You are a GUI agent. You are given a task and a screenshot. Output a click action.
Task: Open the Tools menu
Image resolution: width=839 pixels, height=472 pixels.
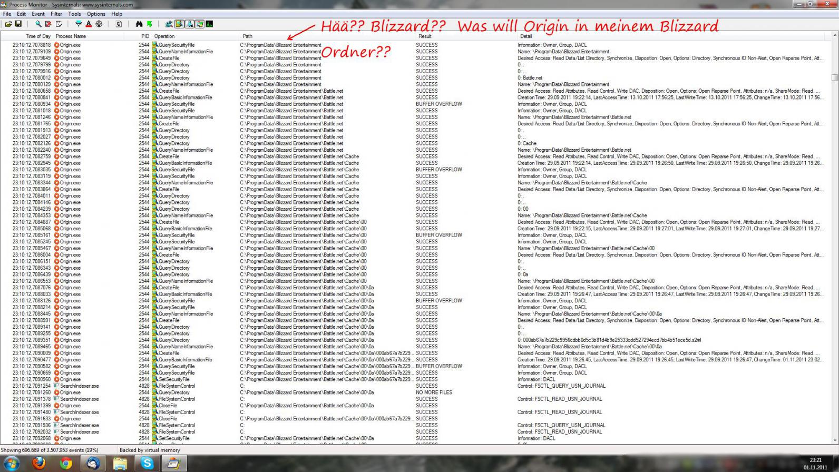(x=74, y=14)
